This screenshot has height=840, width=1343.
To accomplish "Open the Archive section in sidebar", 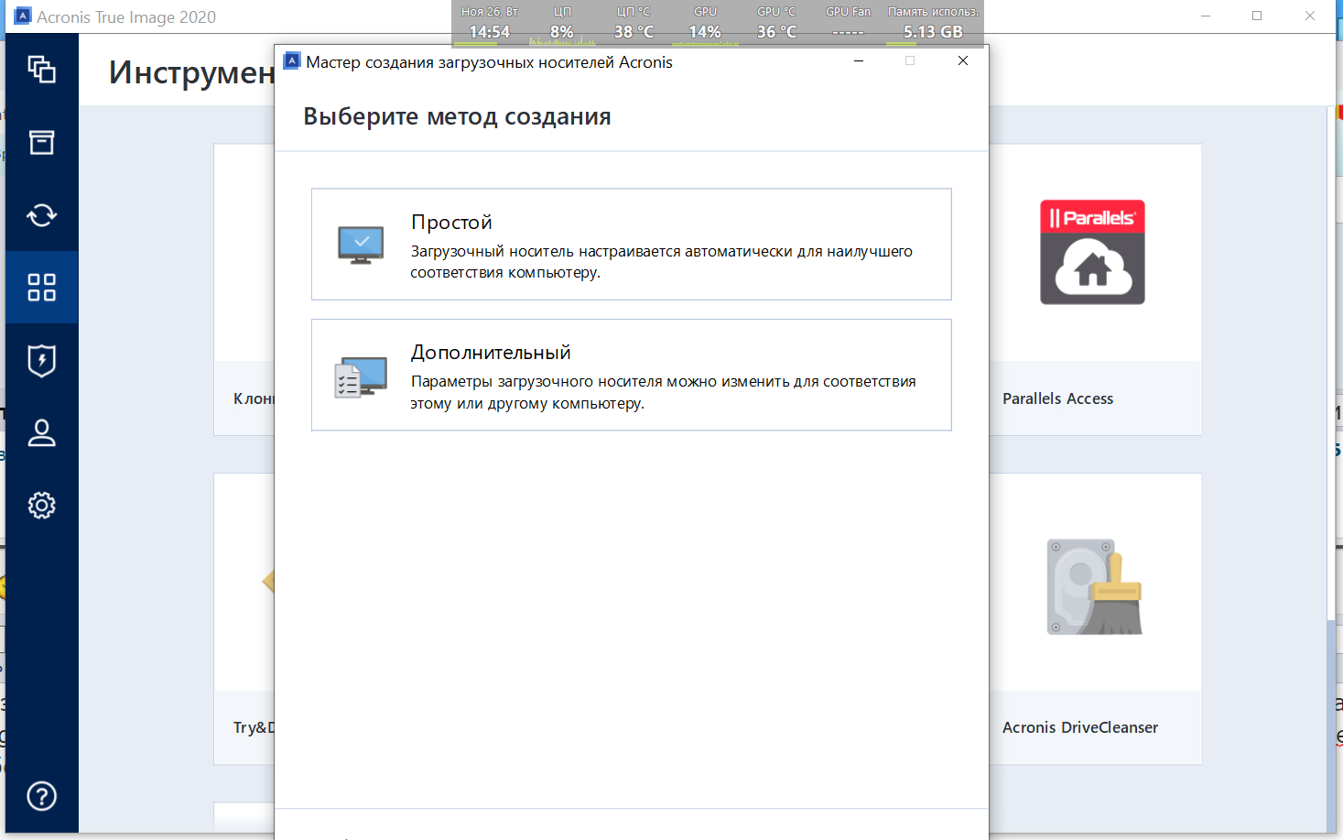I will point(41,142).
